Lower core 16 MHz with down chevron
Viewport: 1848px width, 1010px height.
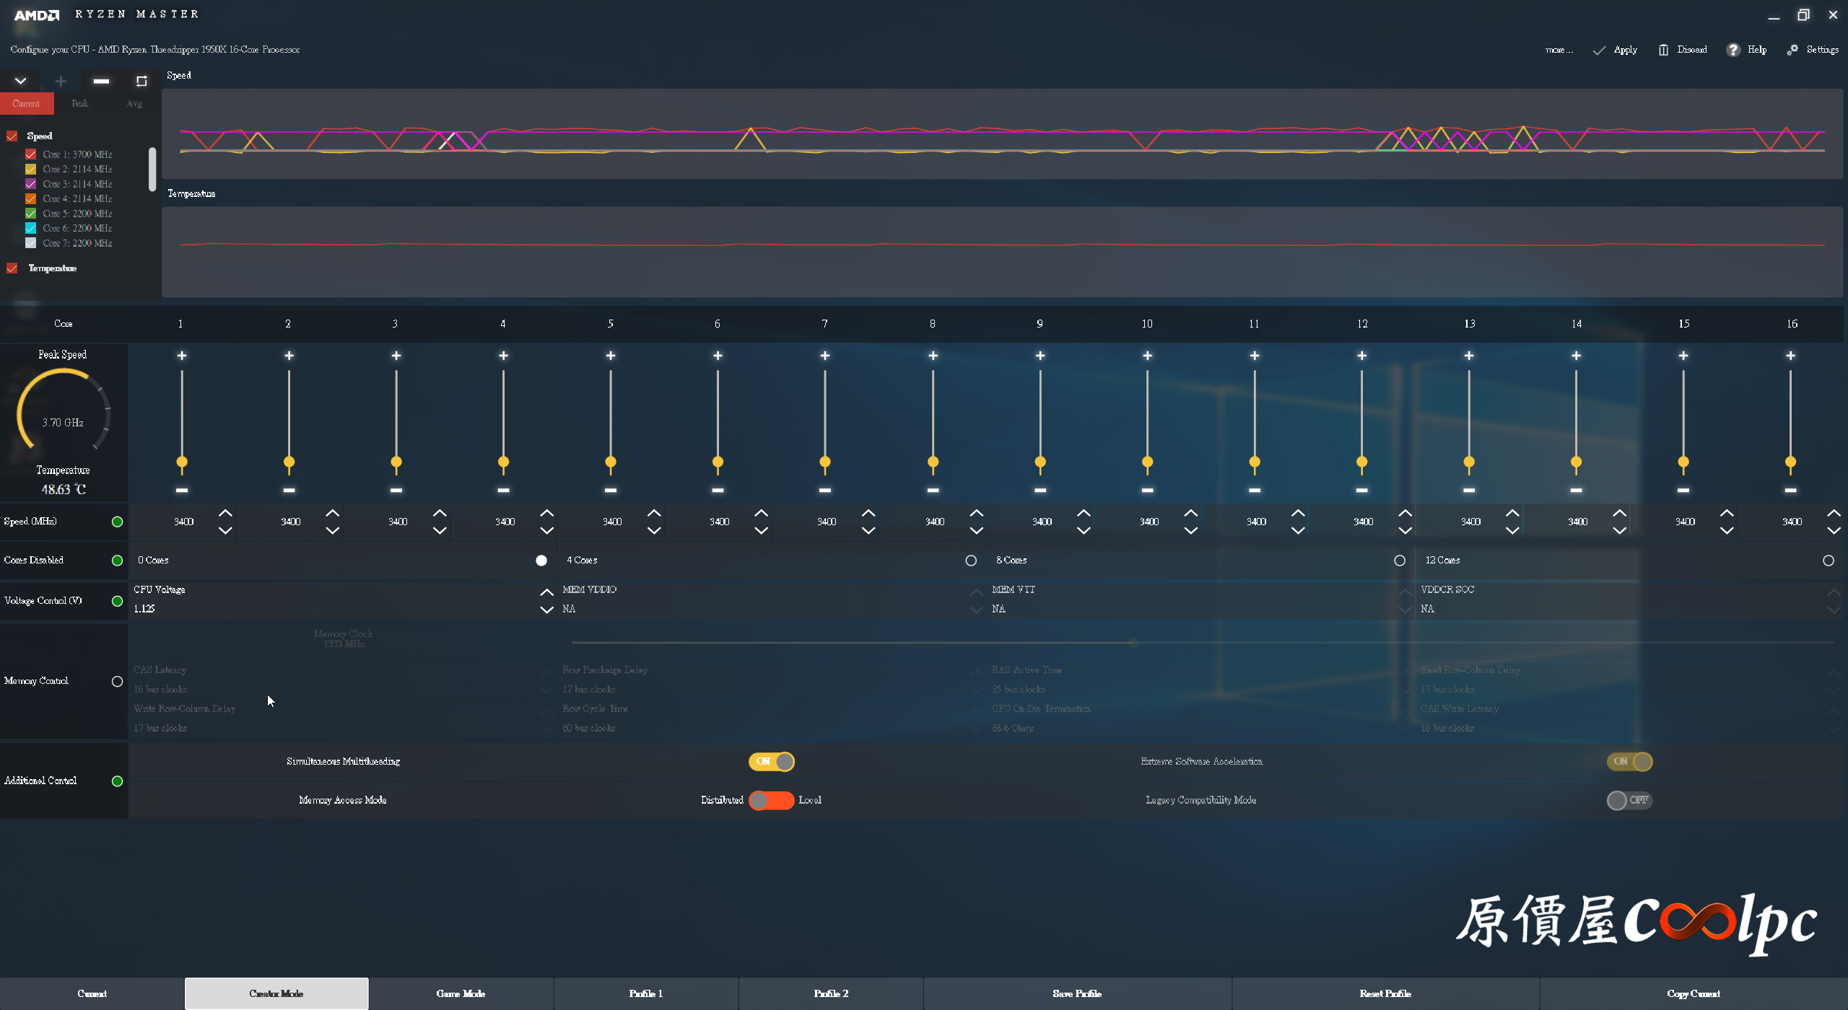[x=1834, y=530]
